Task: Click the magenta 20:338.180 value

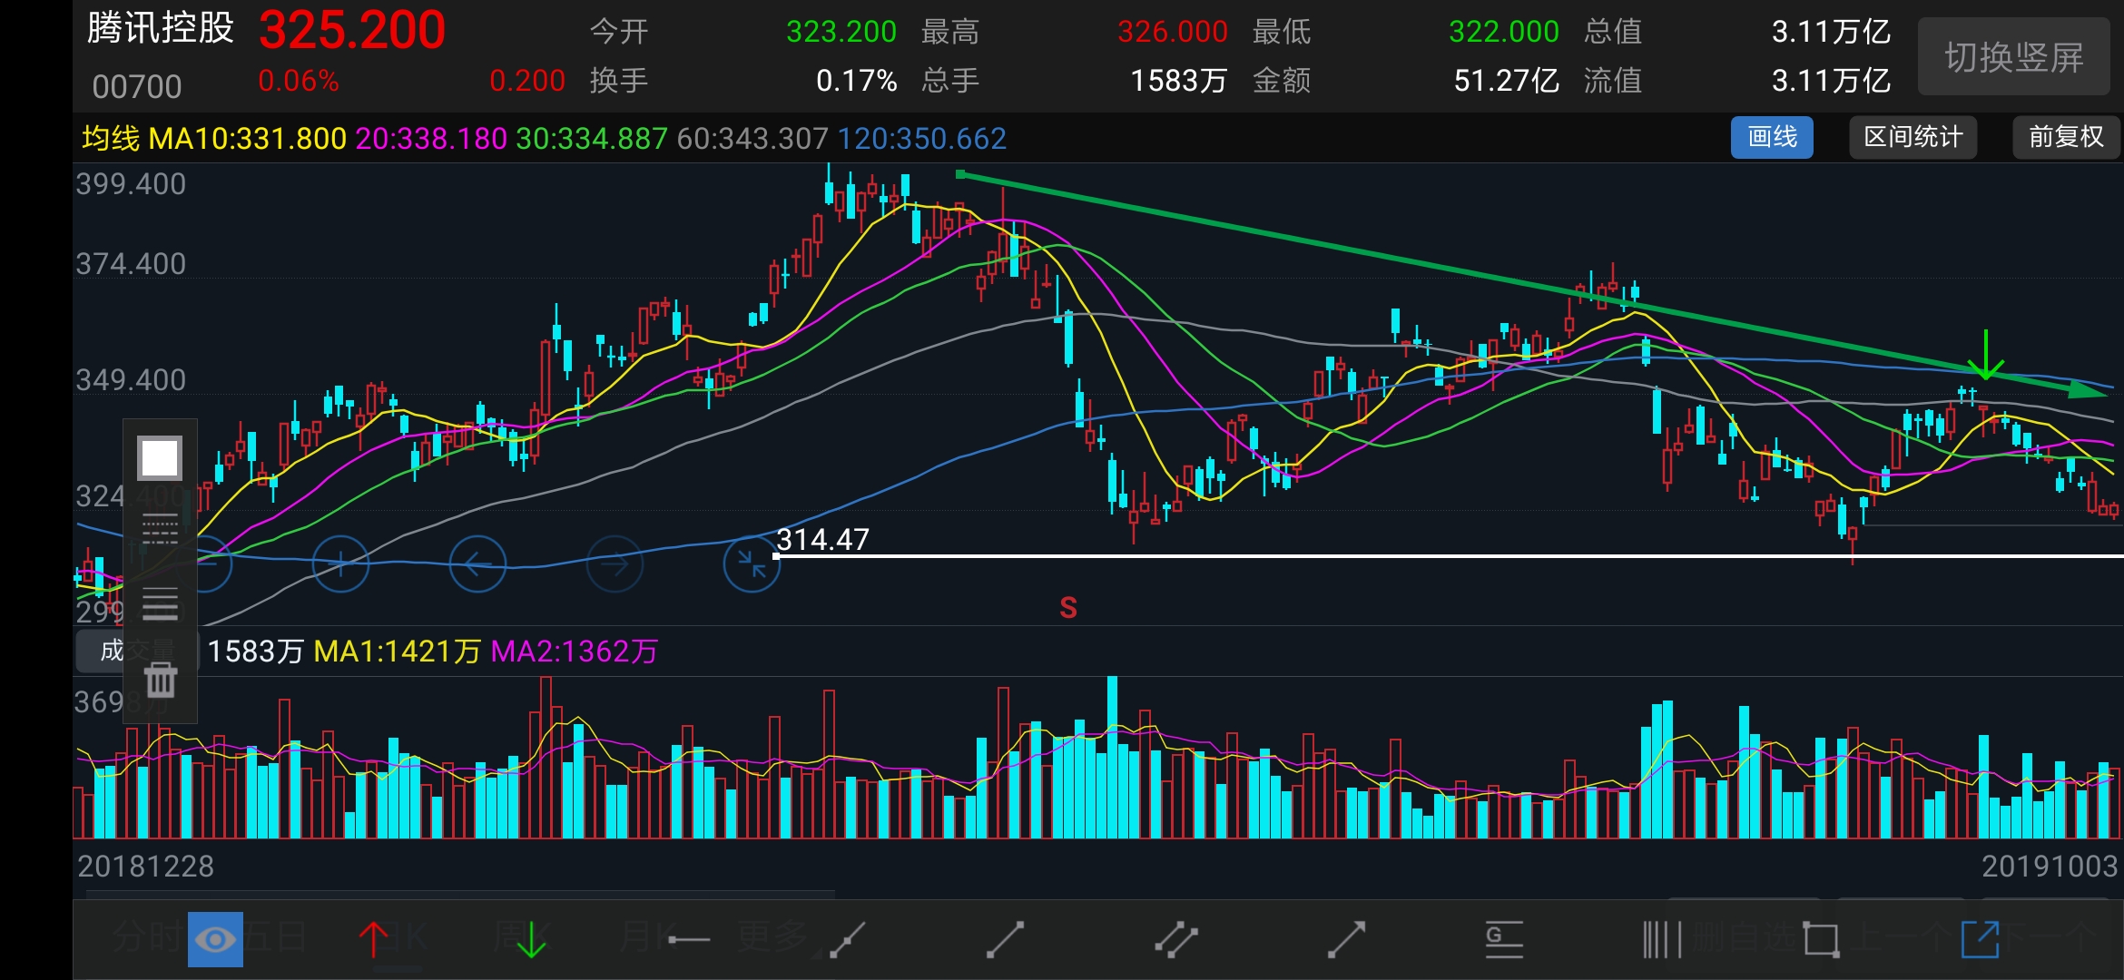Action: (x=431, y=139)
